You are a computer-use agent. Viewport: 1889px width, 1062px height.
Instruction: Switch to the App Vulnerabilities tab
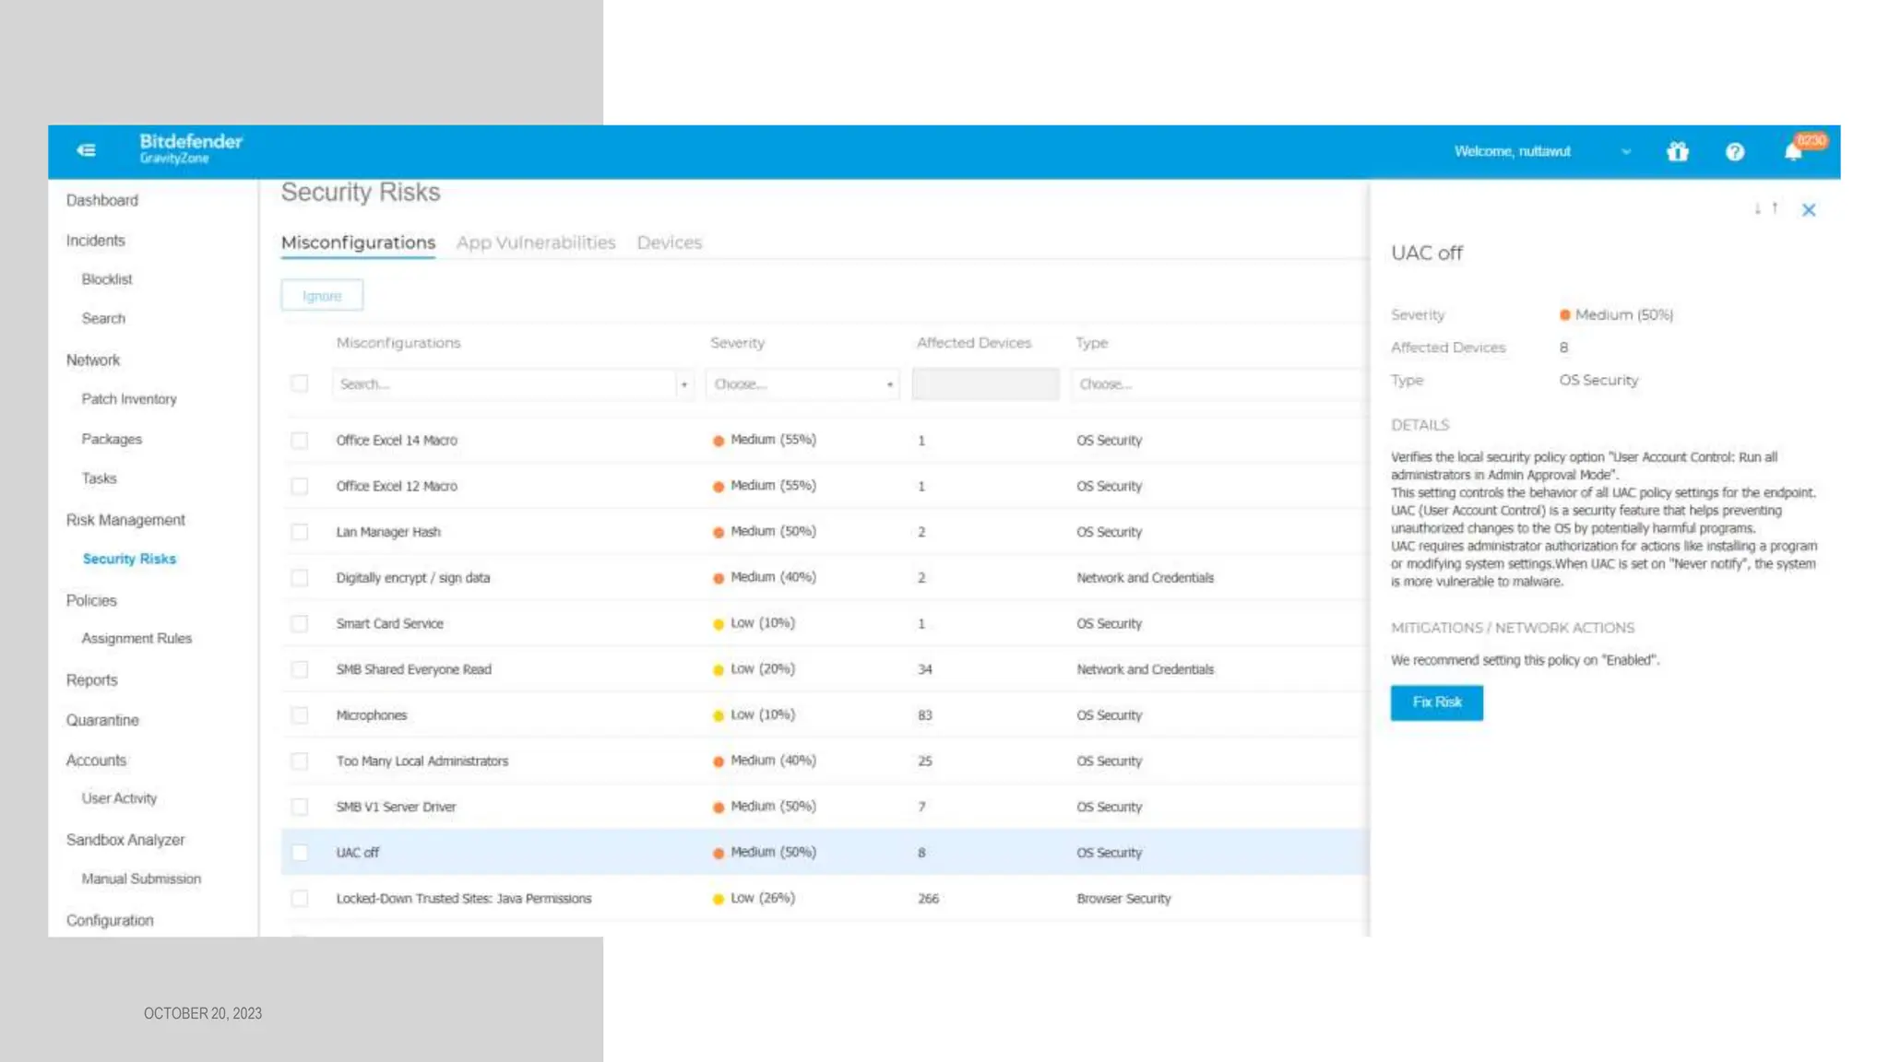tap(535, 242)
